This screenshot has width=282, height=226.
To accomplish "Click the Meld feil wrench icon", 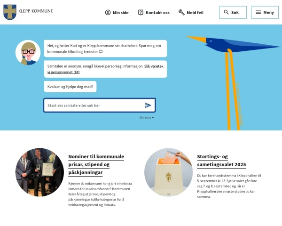I will click(x=181, y=13).
